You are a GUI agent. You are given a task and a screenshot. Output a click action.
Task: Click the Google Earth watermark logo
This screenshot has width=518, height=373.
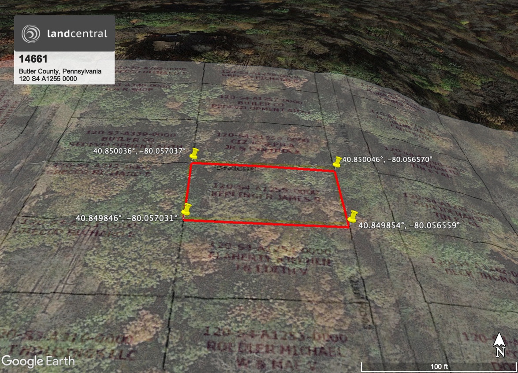[38, 361]
